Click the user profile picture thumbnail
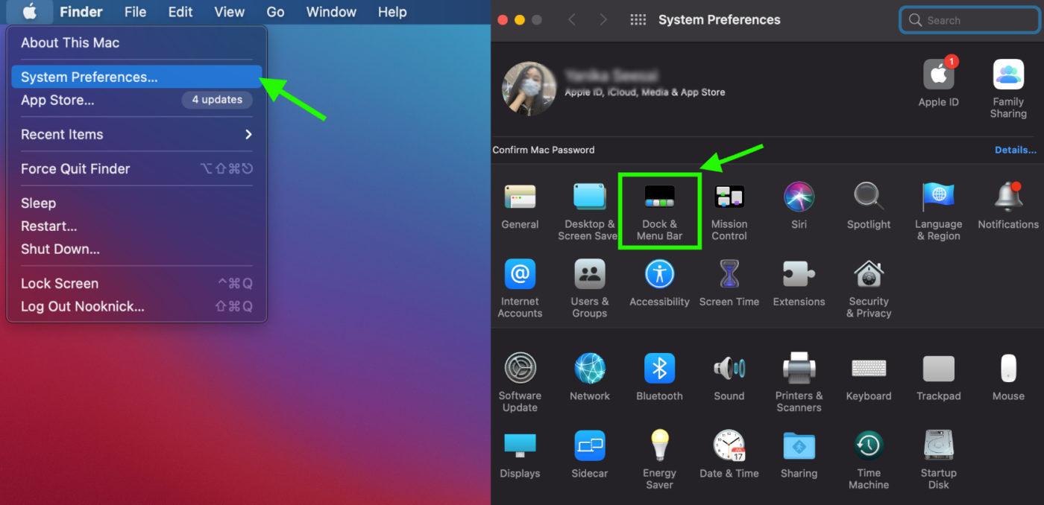Viewport: 1044px width, 505px height. [529, 89]
